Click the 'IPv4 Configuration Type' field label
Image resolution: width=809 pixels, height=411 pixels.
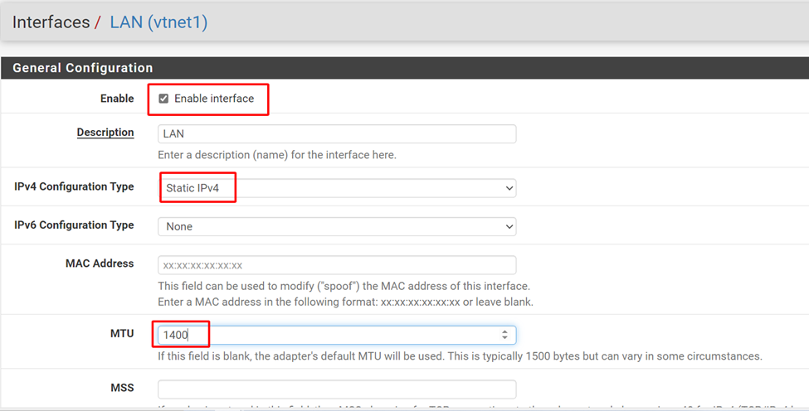coord(74,187)
